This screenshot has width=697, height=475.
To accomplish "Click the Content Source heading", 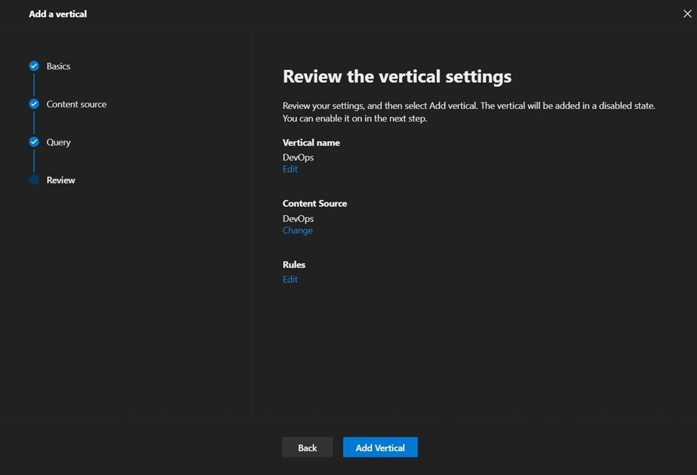I will [314, 203].
